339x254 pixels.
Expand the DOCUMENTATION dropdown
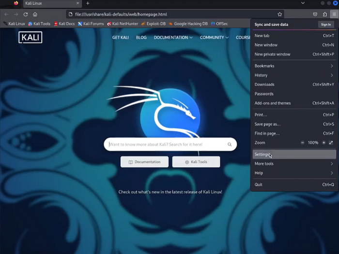[x=173, y=38]
